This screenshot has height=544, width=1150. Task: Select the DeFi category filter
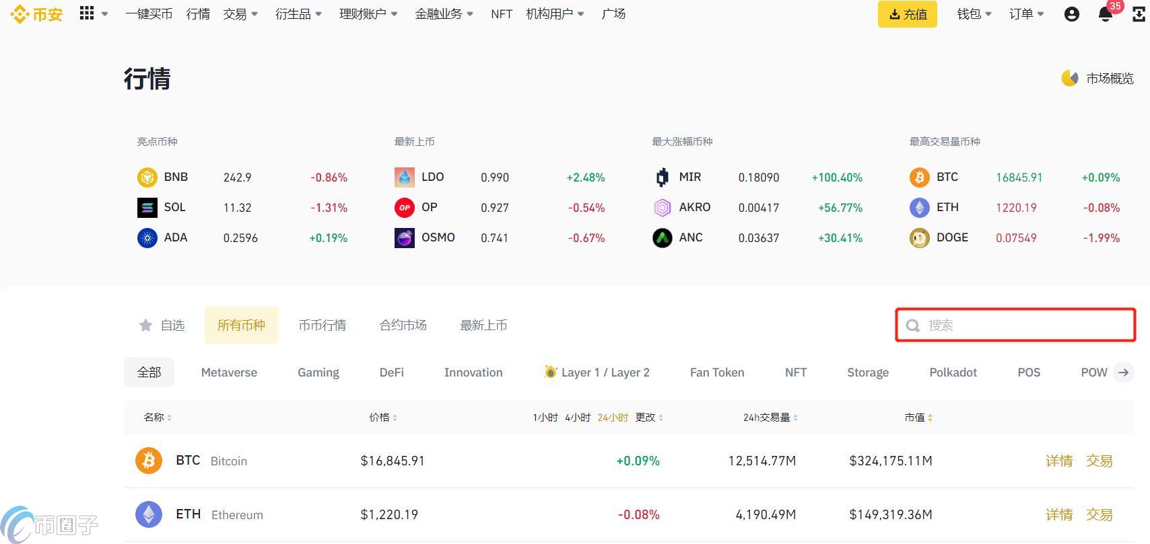[x=391, y=373]
